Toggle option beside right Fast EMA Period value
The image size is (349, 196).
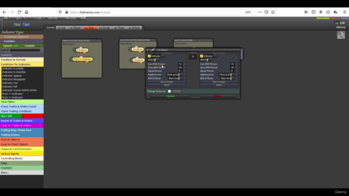pyautogui.click(x=236, y=64)
